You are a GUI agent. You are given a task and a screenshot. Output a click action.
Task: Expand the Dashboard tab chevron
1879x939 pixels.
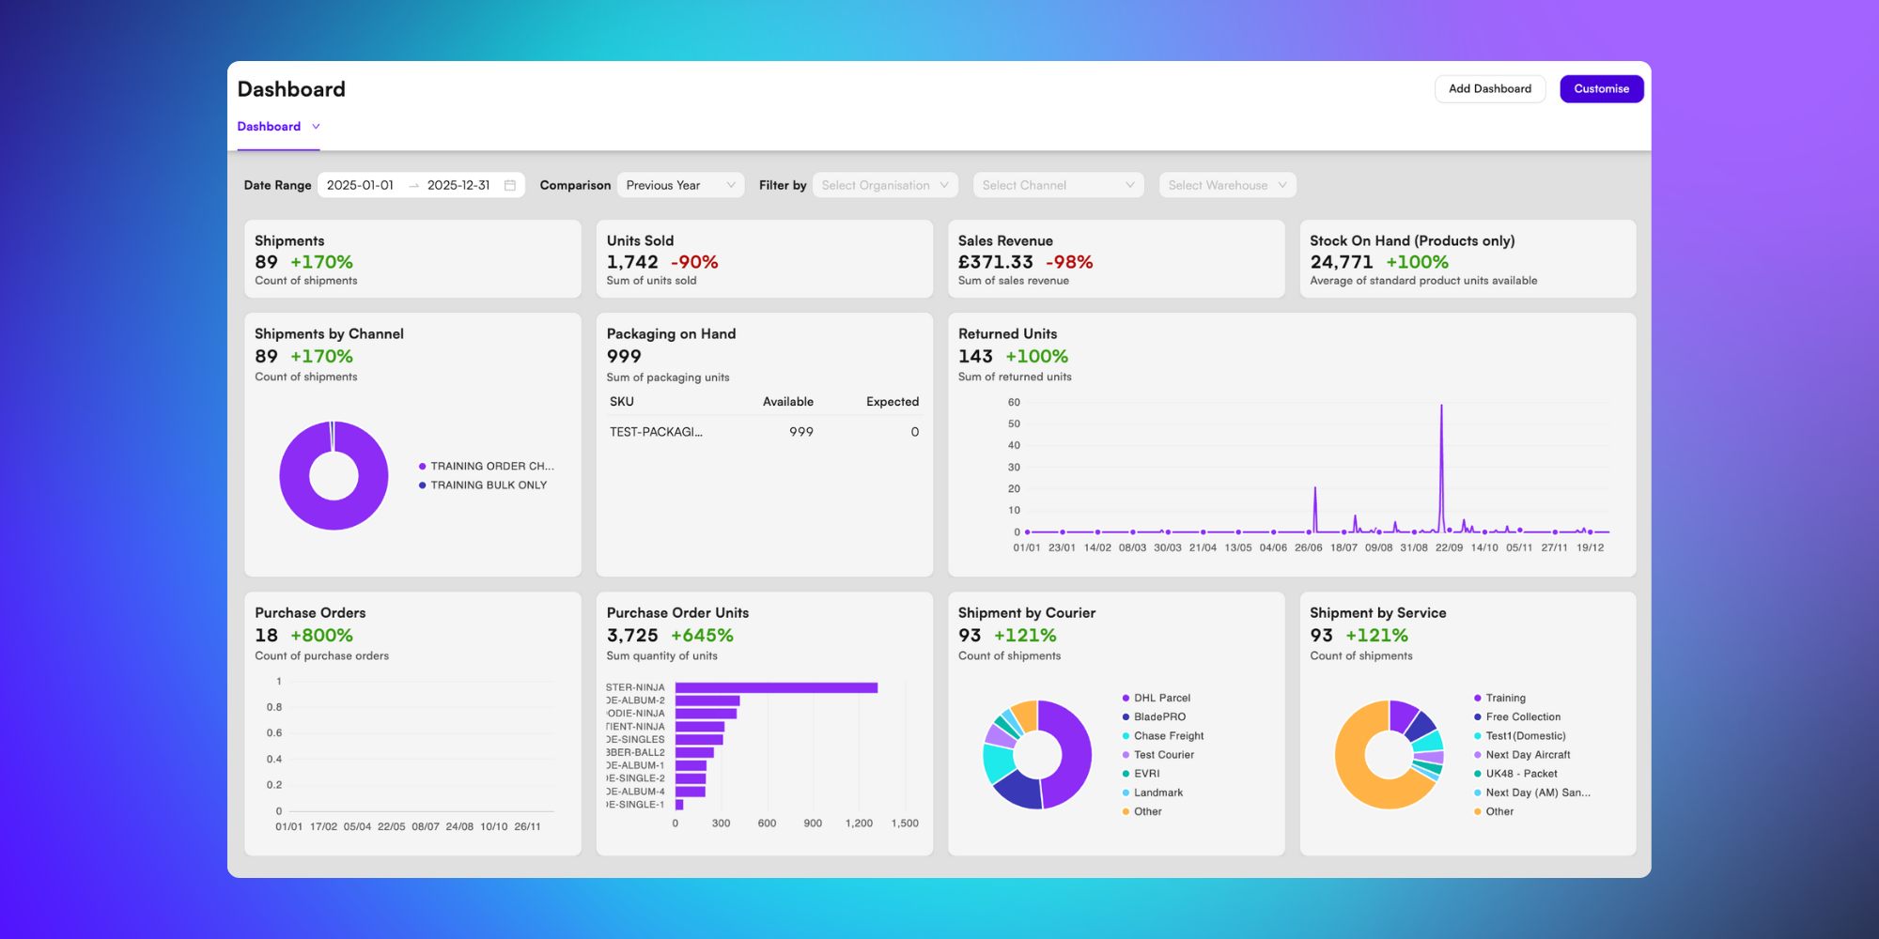pos(316,127)
